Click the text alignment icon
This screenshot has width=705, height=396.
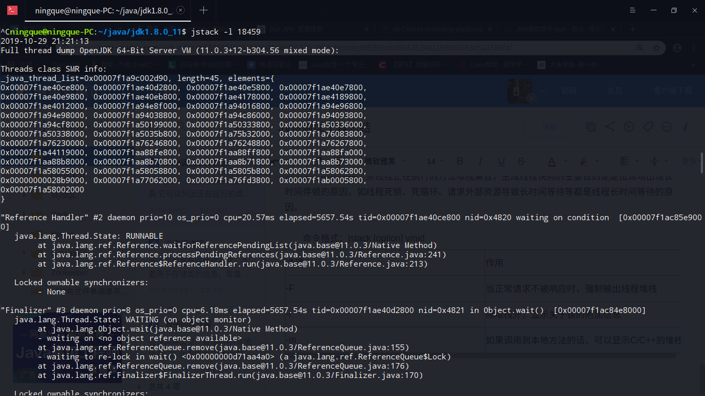click(623, 161)
